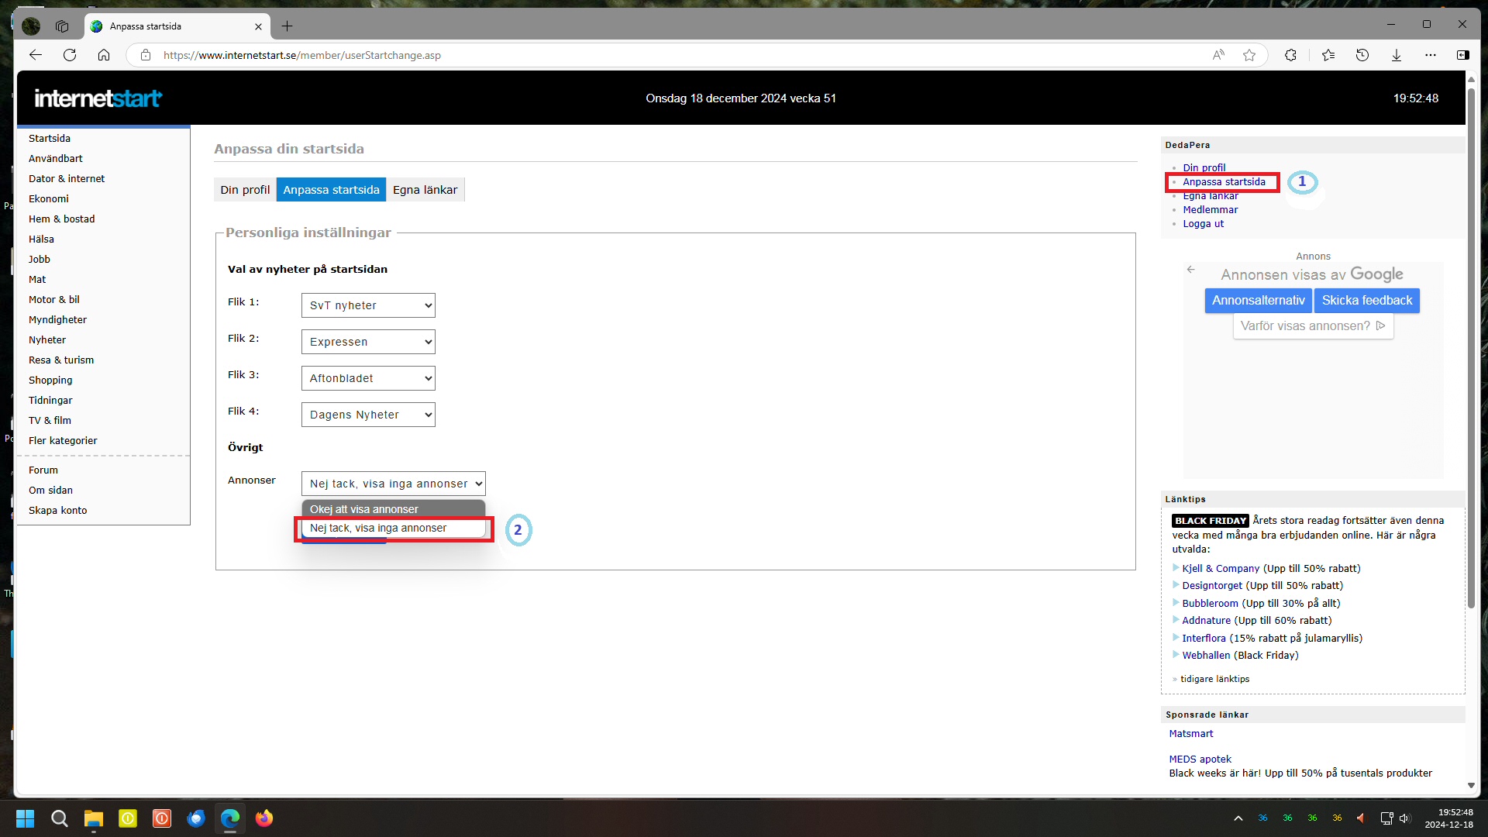Open the Flik 4 Dagens Nyheter dropdown
The height and width of the screenshot is (837, 1488).
(x=368, y=415)
